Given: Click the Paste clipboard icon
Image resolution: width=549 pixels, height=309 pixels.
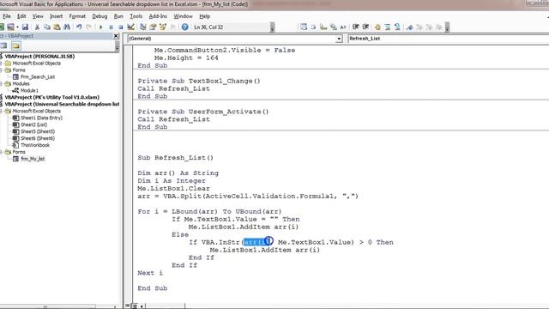Looking at the screenshot, I should (57, 27).
